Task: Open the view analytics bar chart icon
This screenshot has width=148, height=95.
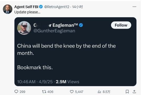Action: coord(99,92)
